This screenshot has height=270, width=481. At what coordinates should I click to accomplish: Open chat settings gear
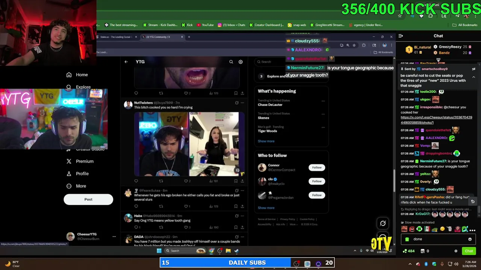point(456,251)
